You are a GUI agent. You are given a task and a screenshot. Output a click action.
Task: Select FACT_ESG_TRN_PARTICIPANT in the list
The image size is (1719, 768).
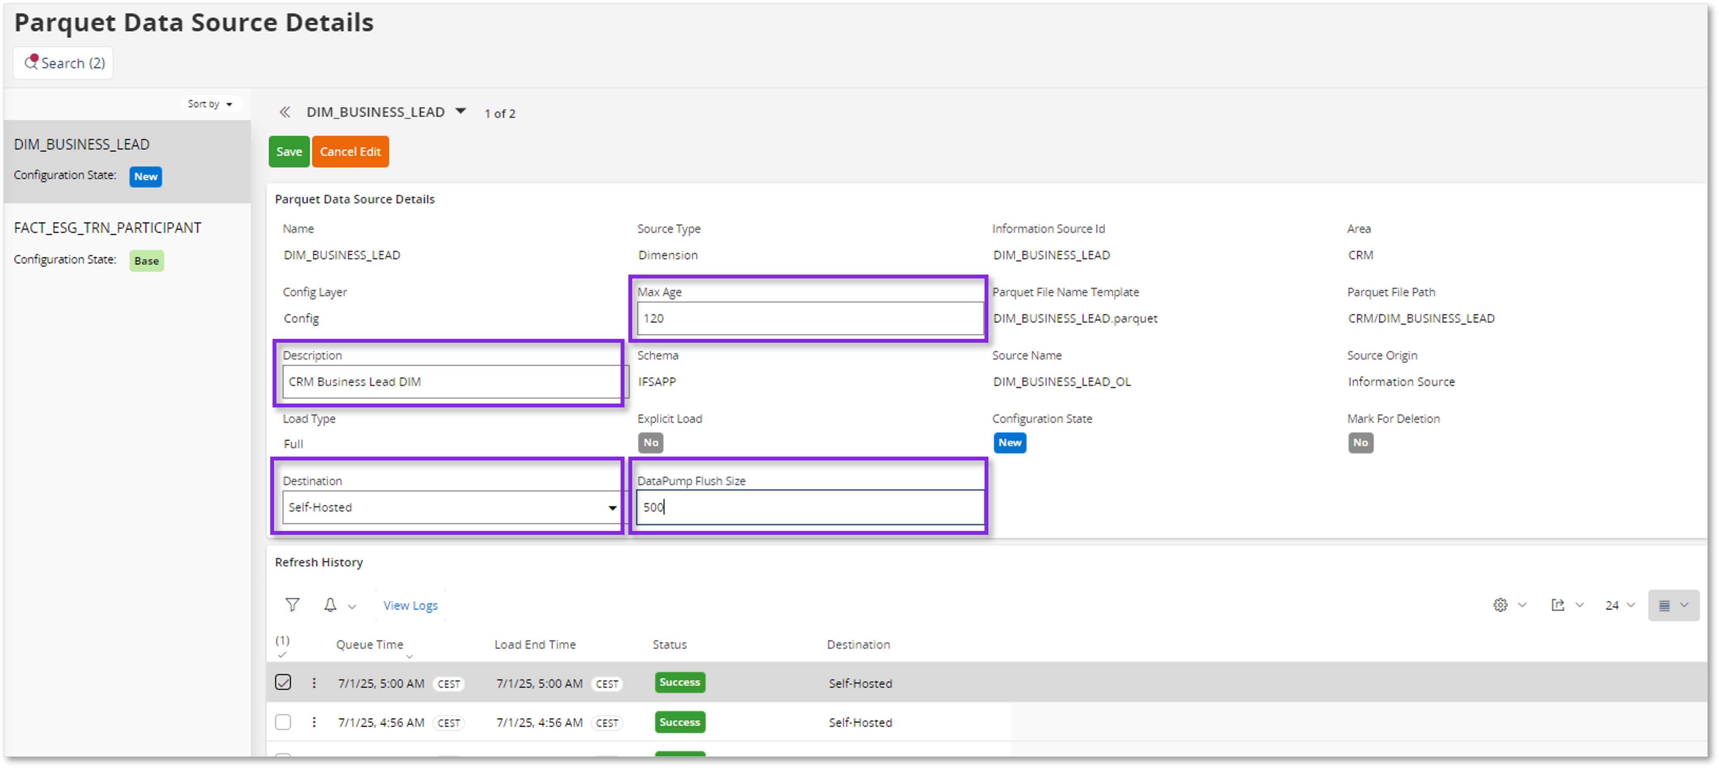tap(108, 229)
